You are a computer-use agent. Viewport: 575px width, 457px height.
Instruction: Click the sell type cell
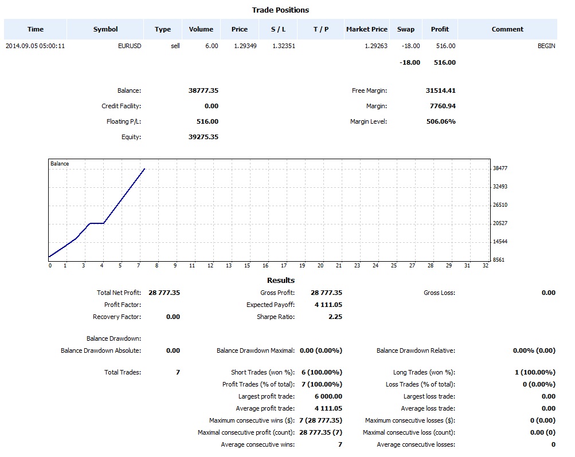click(175, 46)
